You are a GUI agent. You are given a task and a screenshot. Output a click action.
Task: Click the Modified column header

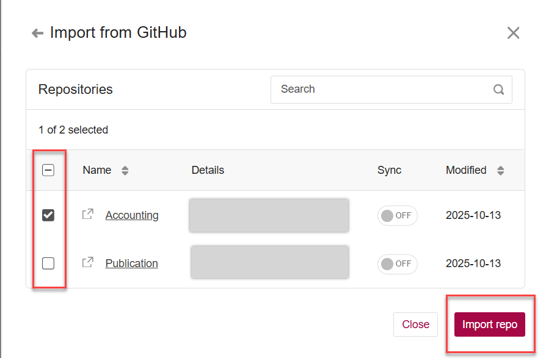coord(466,170)
